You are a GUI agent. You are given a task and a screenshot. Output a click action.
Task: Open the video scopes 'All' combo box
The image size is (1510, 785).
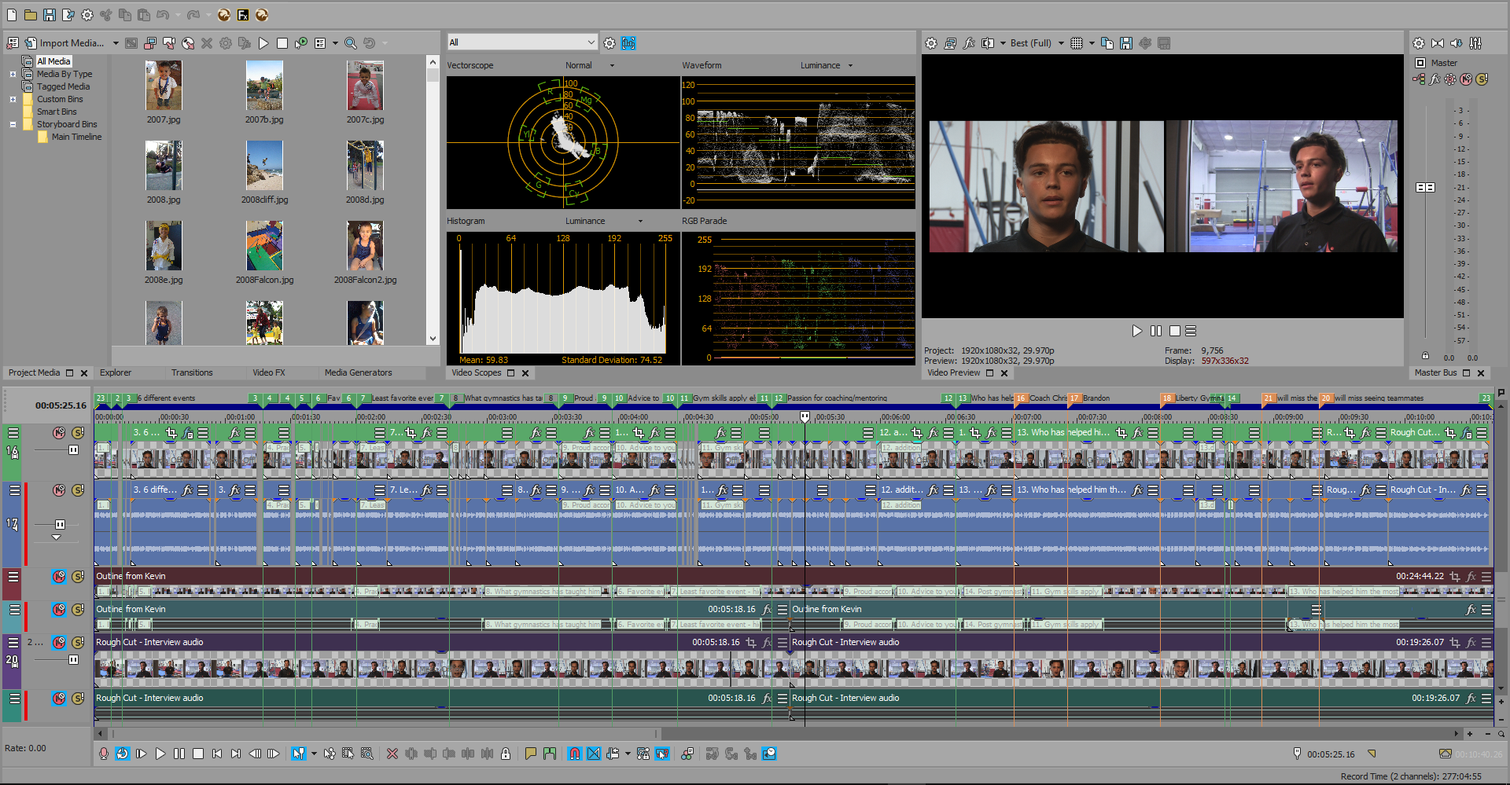522,42
